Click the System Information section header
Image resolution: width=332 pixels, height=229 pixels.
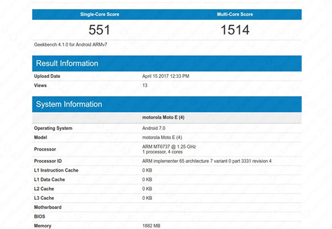167,104
